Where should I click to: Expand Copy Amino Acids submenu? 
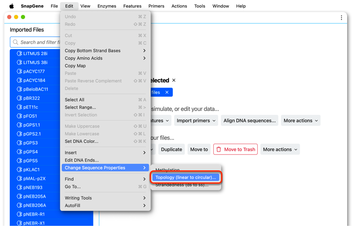(105, 58)
